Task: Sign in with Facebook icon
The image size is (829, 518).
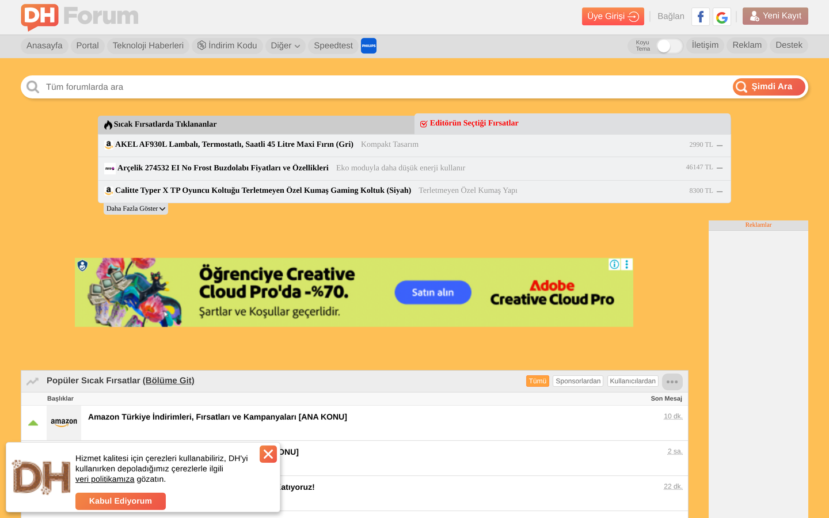Action: [701, 17]
